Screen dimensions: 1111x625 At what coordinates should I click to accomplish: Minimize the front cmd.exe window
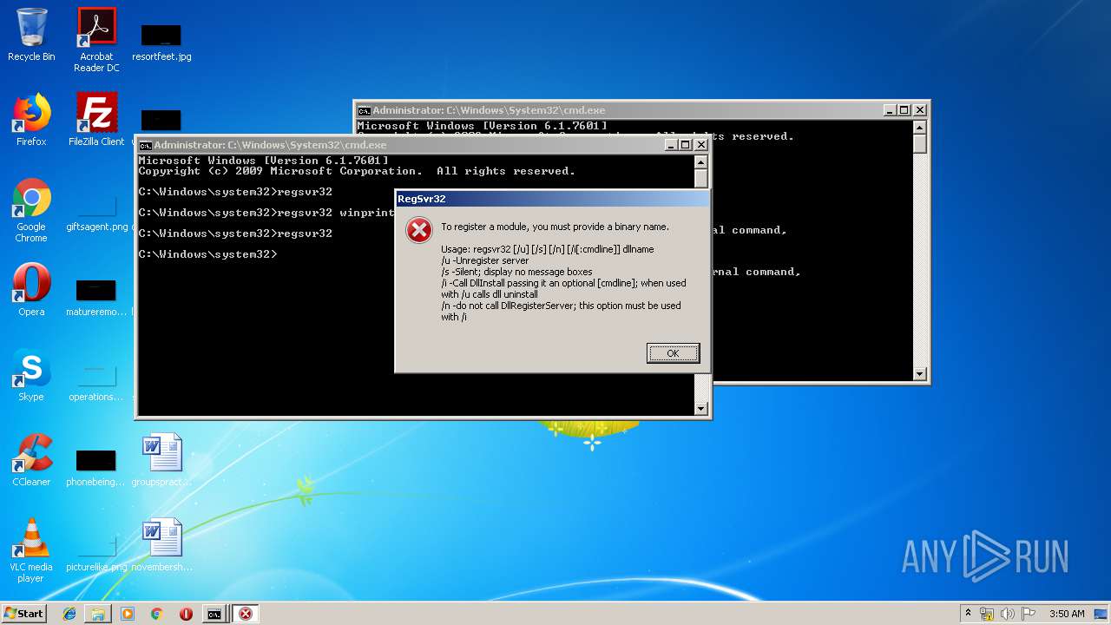click(x=671, y=145)
